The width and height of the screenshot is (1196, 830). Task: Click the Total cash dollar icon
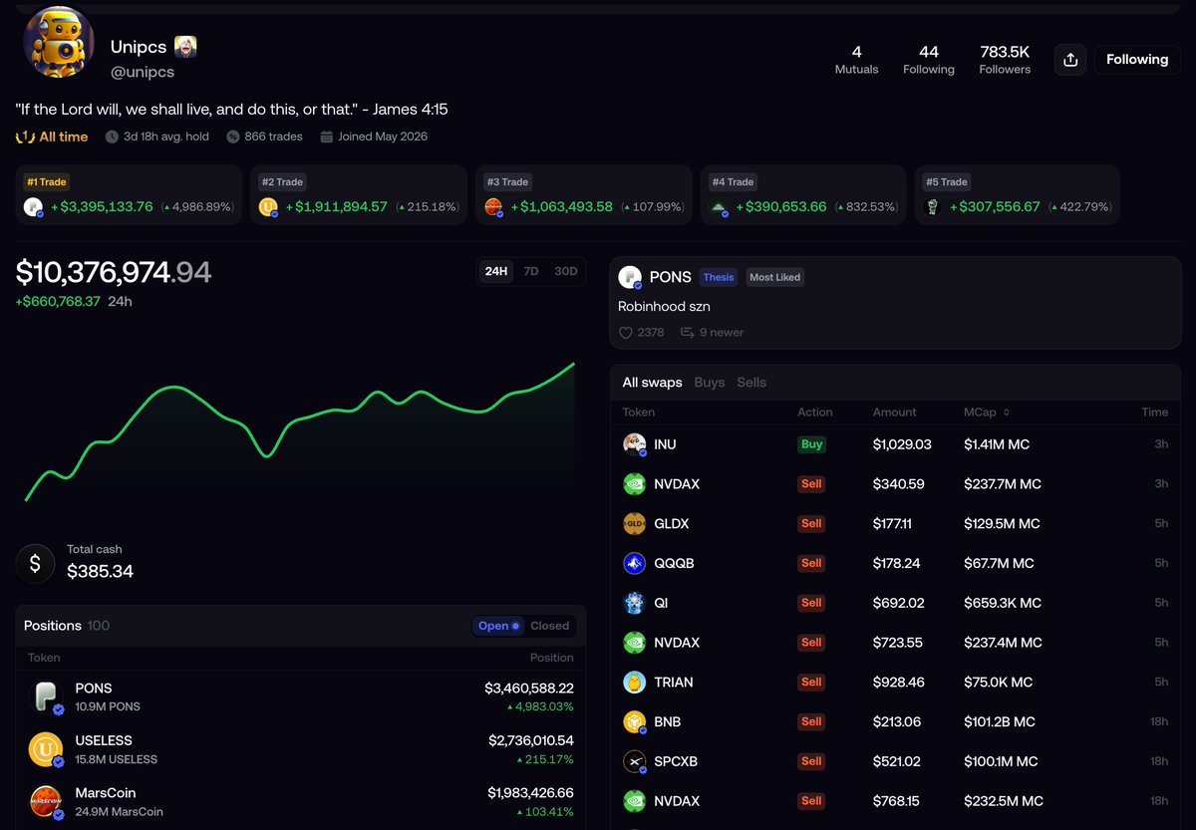click(x=36, y=563)
